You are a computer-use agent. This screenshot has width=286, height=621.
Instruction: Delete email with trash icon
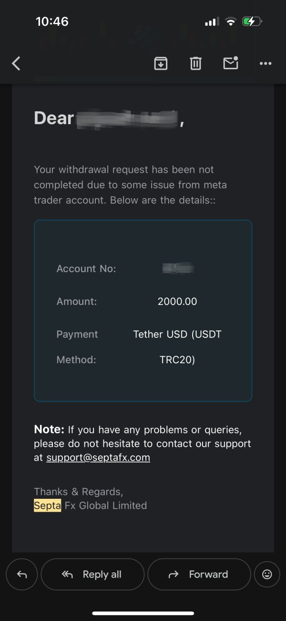click(x=196, y=63)
